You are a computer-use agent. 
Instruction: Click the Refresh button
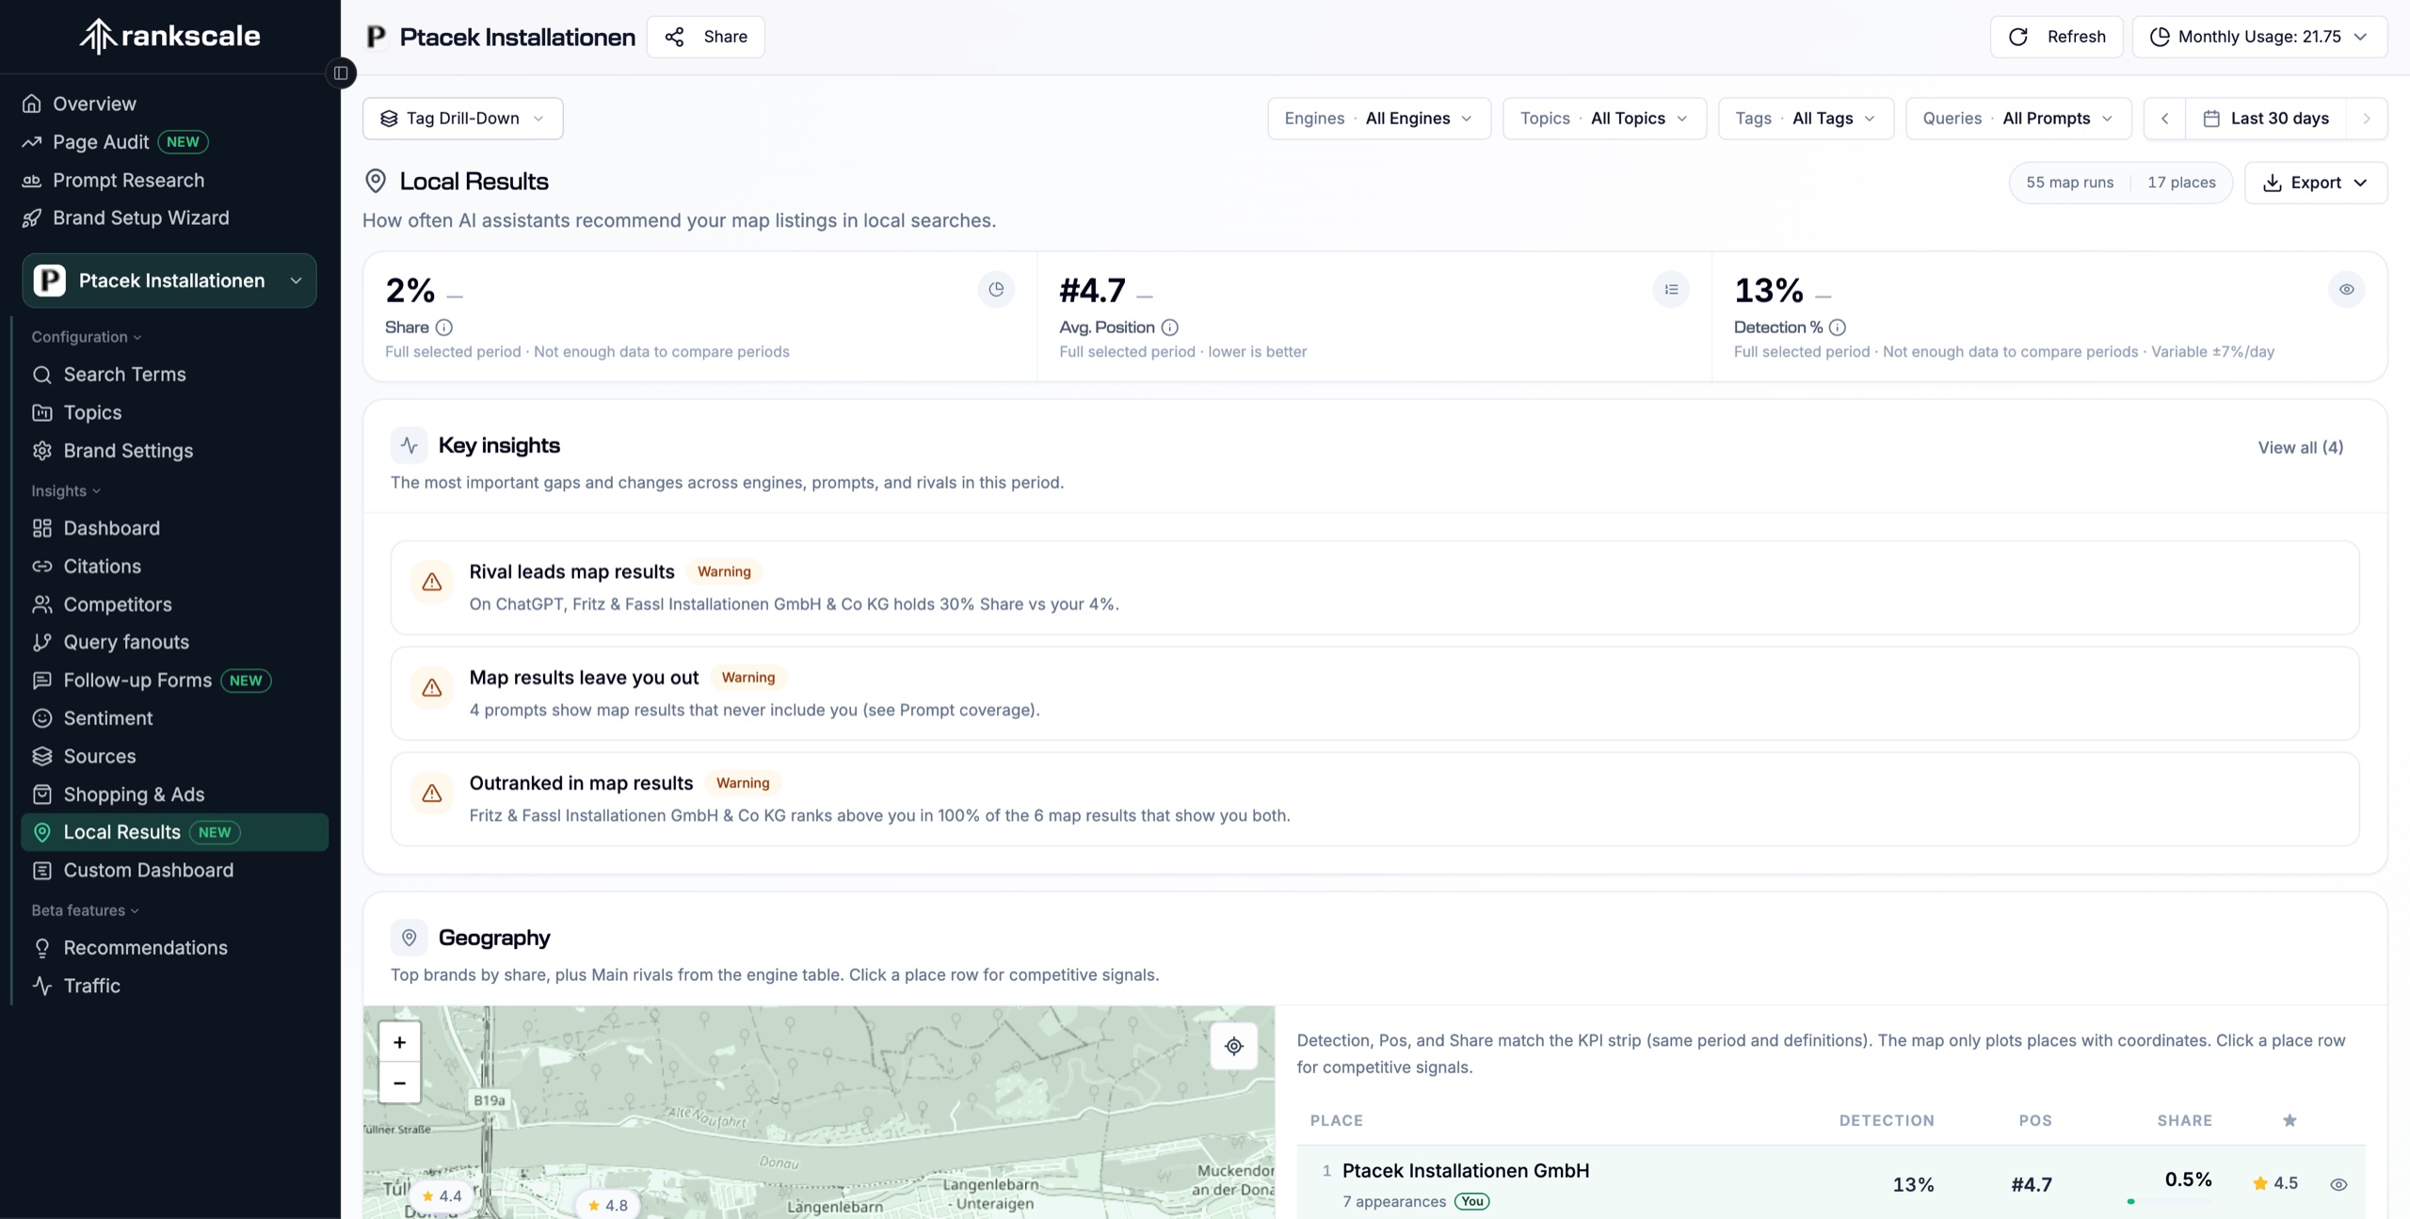(2056, 37)
